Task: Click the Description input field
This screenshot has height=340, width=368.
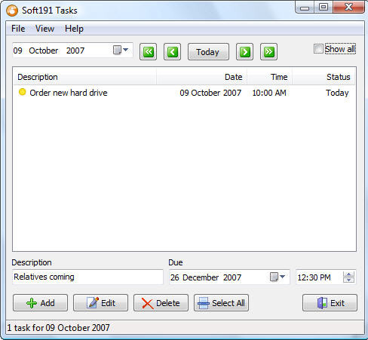Action: [x=87, y=277]
